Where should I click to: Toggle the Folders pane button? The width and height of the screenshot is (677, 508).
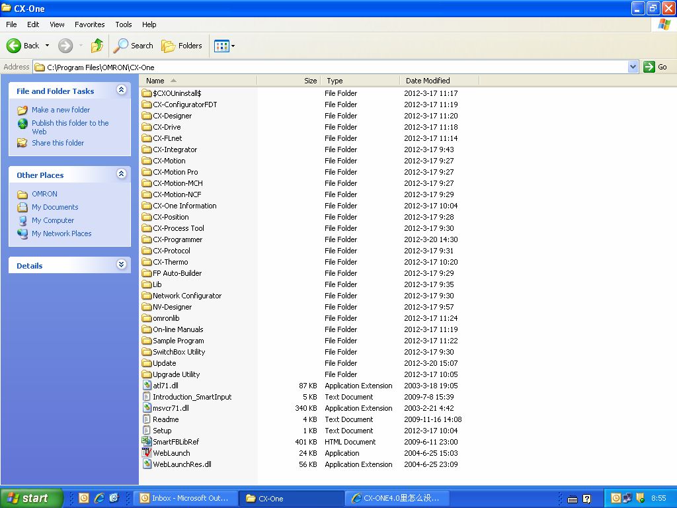coord(182,46)
